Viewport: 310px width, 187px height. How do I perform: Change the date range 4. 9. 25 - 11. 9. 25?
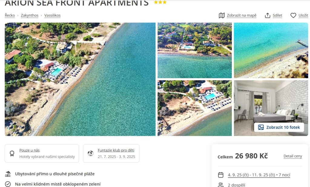coord(259,175)
